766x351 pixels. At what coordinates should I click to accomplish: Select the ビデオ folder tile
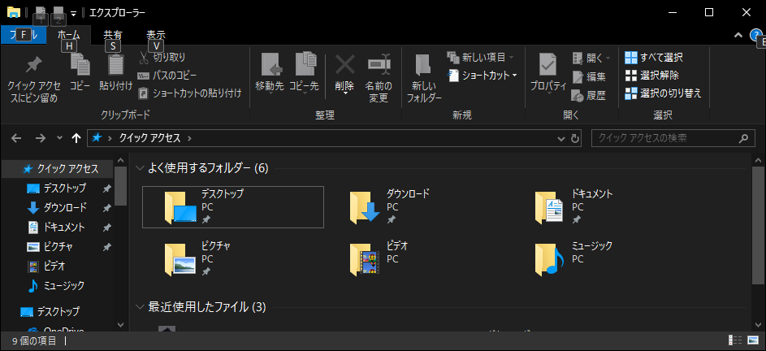pos(418,258)
